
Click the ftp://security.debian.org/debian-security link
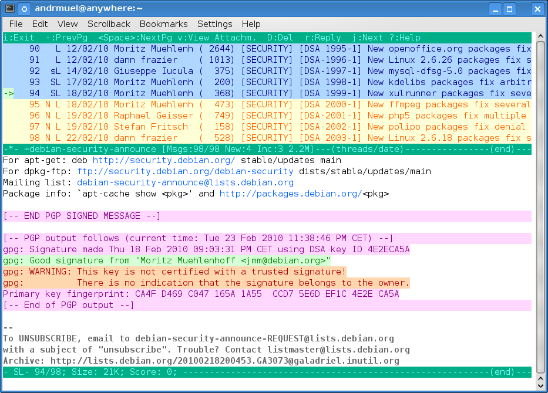click(185, 171)
